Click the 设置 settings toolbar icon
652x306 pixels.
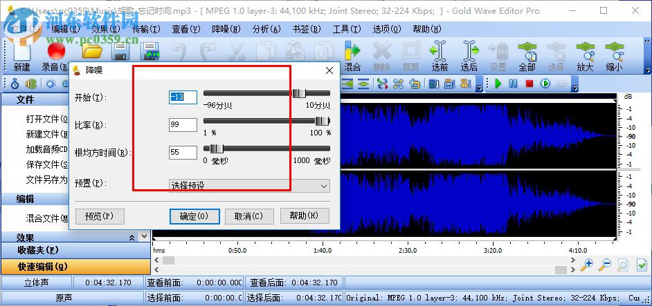[498, 56]
